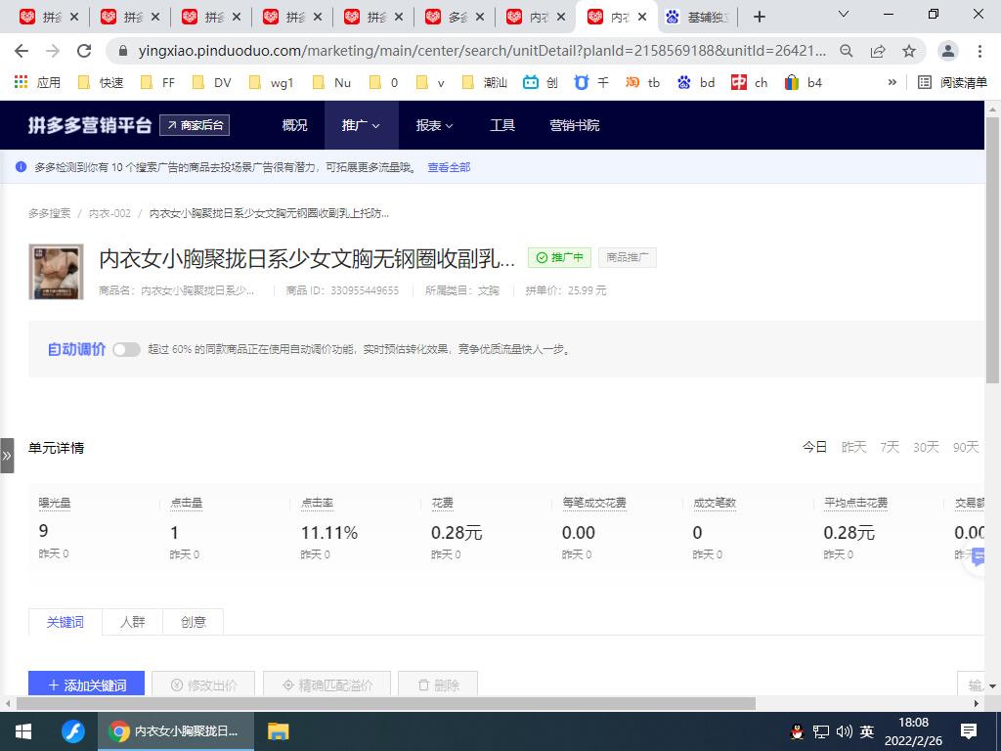Select the 关键词 tab
Viewport: 1001px width, 751px height.
click(65, 621)
